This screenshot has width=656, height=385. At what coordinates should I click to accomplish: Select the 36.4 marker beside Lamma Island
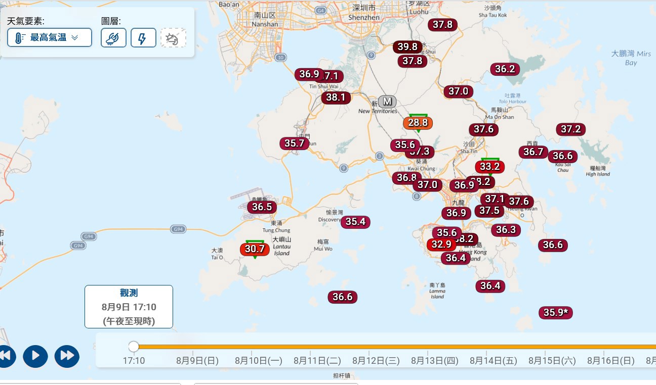(x=490, y=286)
